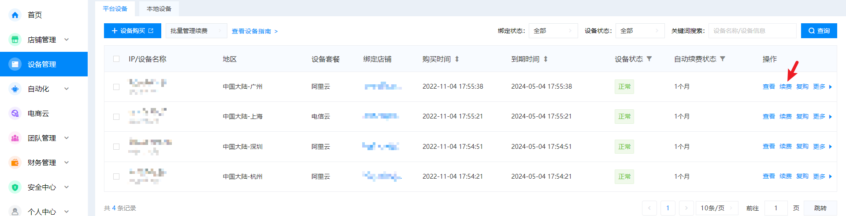The height and width of the screenshot is (216, 846).
Task: Click the 店铺管理 store icon
Action: [15, 40]
